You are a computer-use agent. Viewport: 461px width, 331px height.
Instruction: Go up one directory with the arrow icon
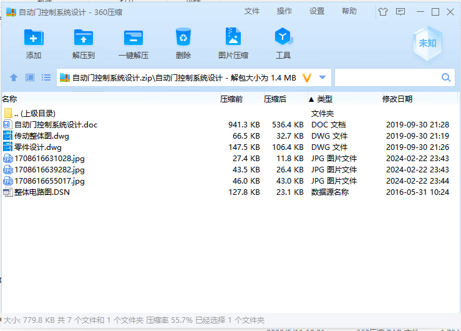click(x=14, y=77)
